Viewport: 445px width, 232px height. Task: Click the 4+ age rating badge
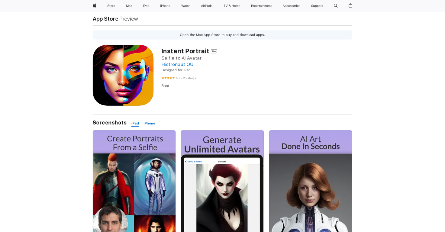[x=214, y=51]
